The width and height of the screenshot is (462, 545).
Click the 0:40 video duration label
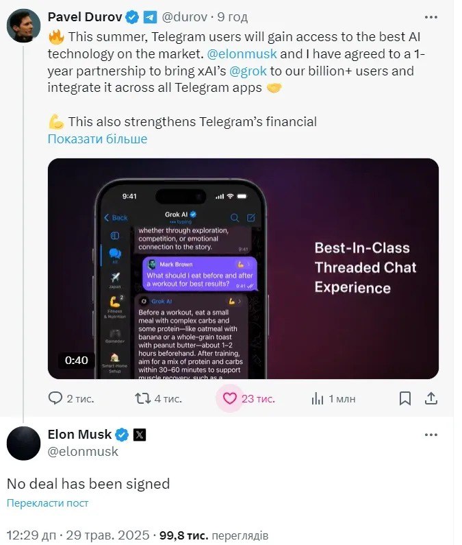click(x=77, y=360)
